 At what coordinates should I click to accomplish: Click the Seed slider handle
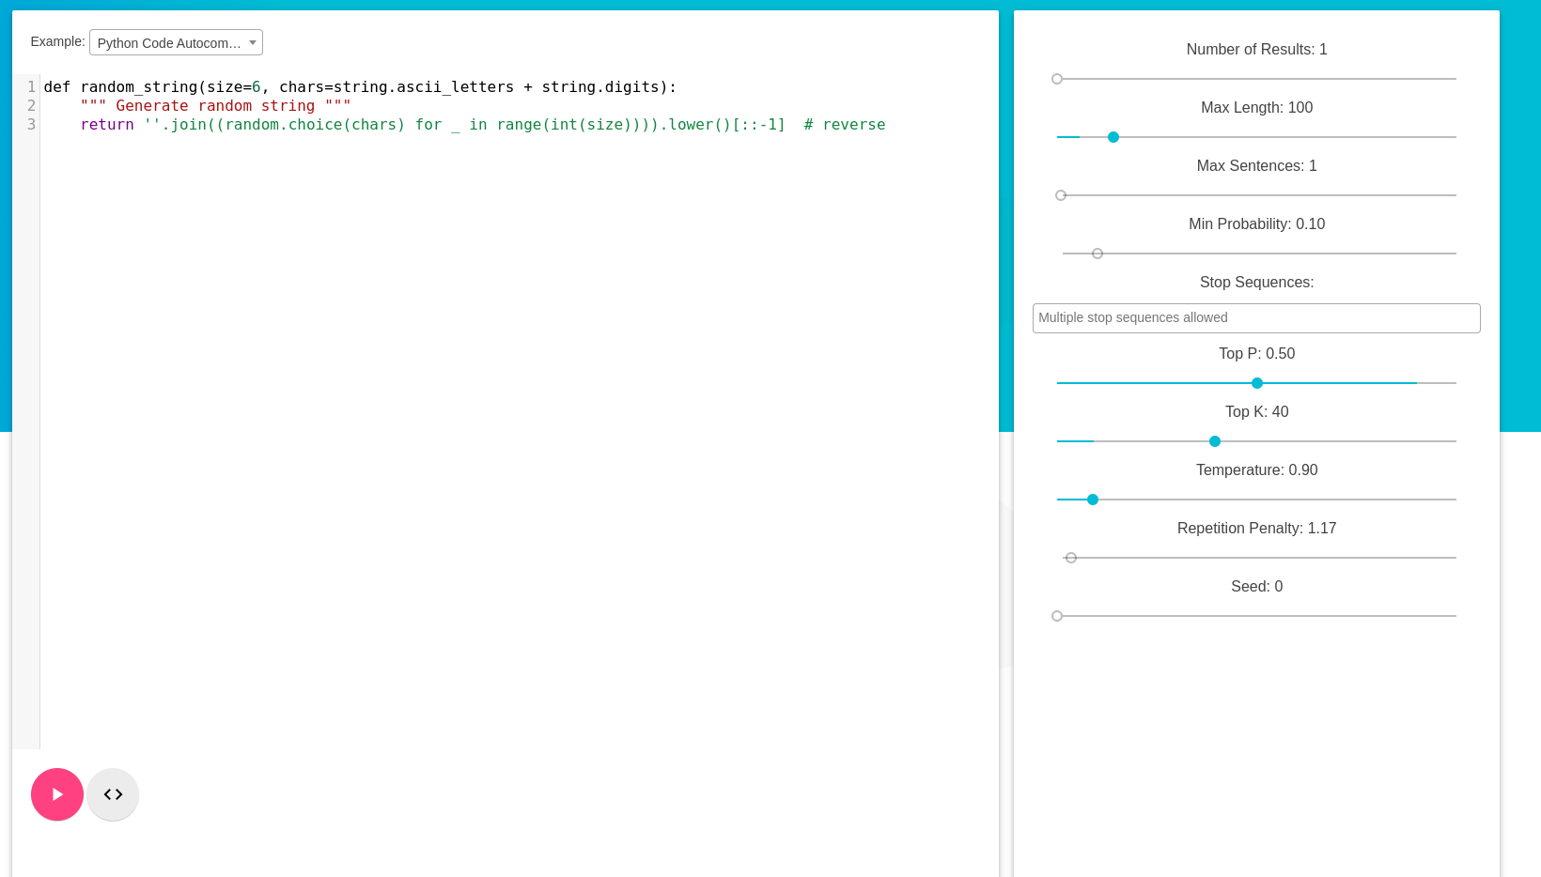coord(1057,616)
